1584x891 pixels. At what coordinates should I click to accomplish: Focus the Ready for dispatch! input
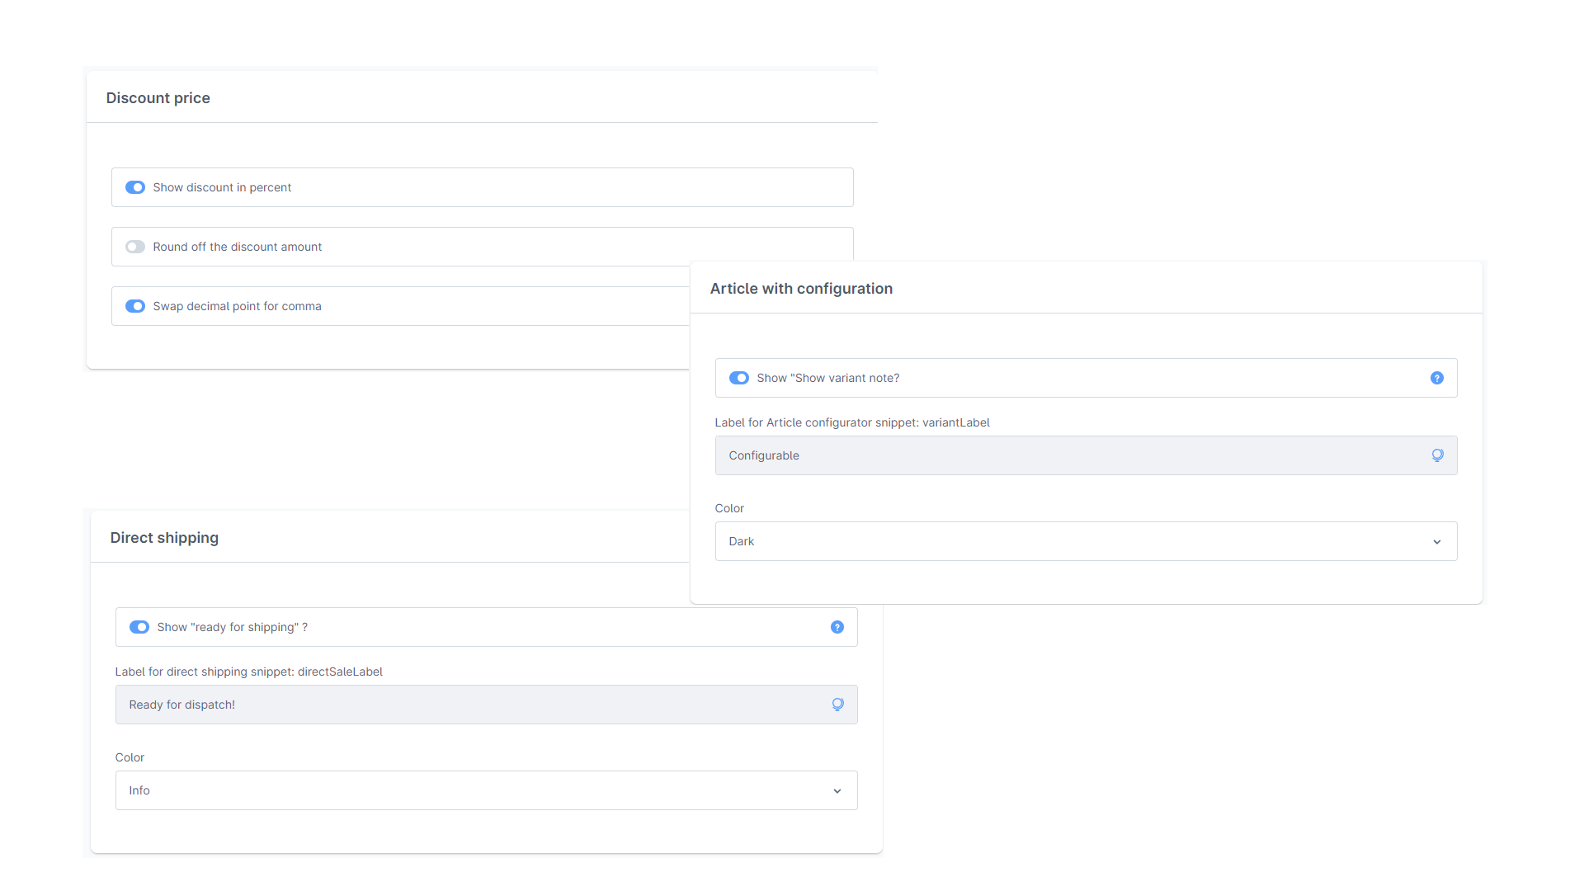click(x=486, y=705)
